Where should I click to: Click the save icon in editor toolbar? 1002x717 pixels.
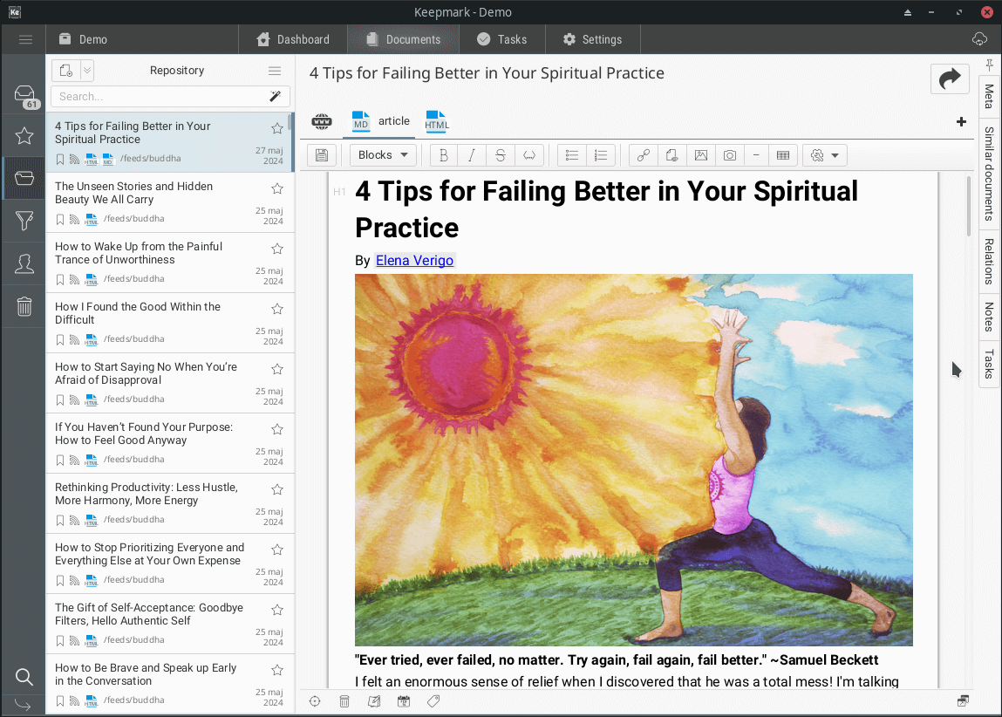(x=322, y=155)
